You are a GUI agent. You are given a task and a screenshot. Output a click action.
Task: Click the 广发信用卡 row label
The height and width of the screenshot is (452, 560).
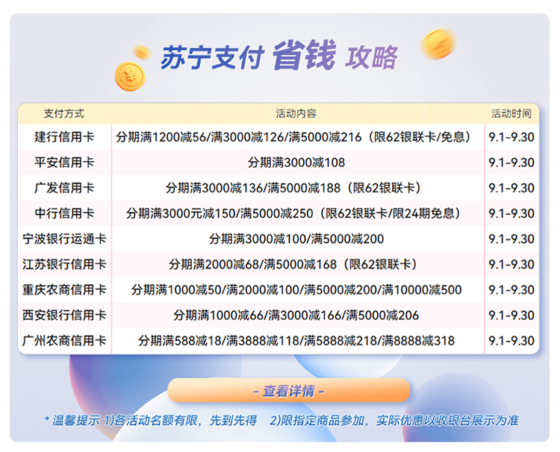pos(64,188)
